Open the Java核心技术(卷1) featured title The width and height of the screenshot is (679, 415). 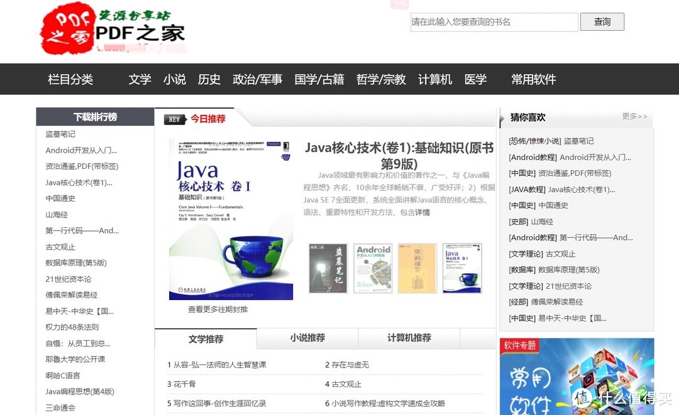(399, 156)
